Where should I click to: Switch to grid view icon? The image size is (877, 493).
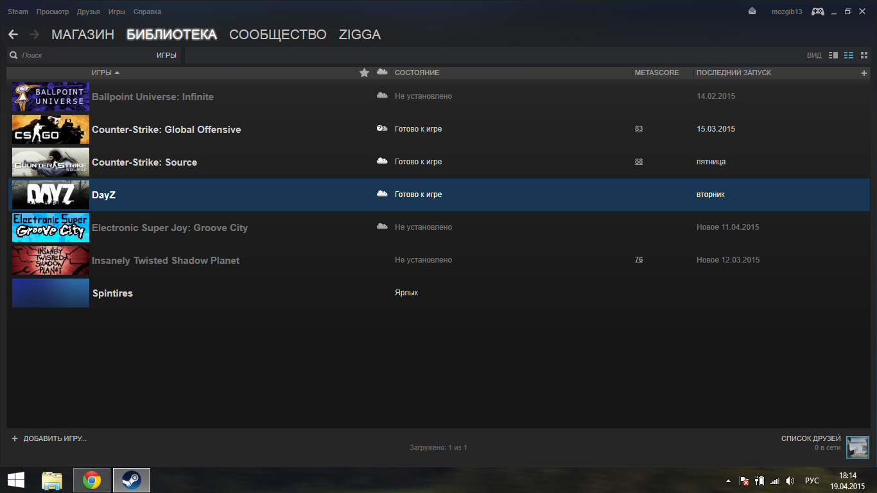click(x=864, y=55)
